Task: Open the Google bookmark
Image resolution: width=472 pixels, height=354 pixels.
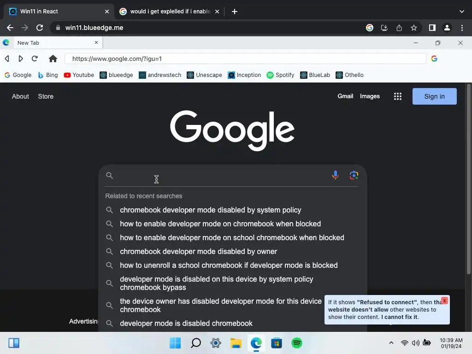Action: [x=18, y=75]
